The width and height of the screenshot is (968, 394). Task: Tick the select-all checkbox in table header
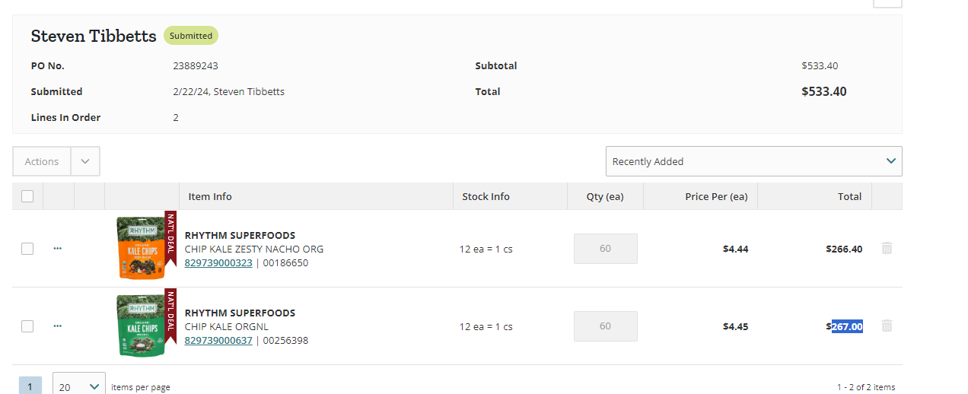[27, 196]
